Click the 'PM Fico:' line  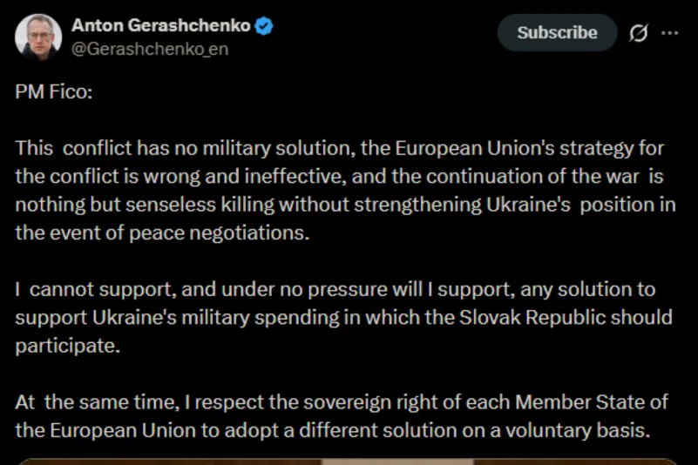(52, 92)
